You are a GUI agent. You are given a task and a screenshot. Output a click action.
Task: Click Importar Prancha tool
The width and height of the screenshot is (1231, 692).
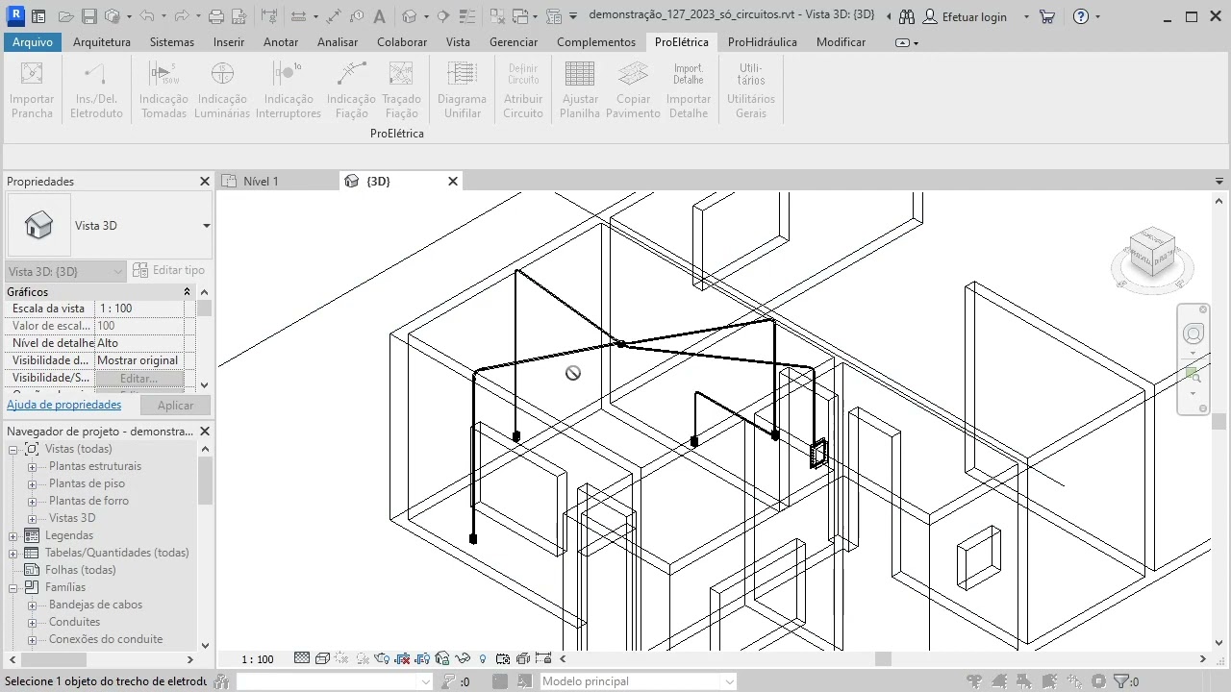coord(33,89)
